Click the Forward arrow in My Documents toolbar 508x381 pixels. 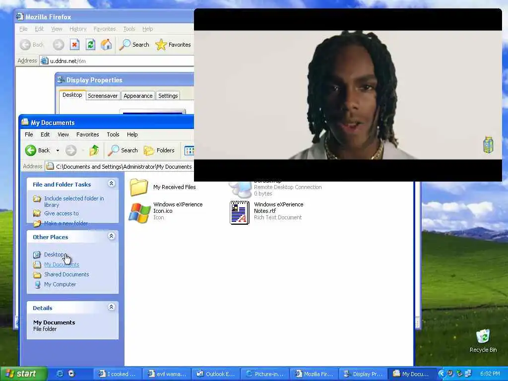point(71,151)
